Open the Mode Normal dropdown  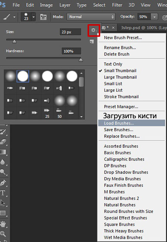coord(91,17)
